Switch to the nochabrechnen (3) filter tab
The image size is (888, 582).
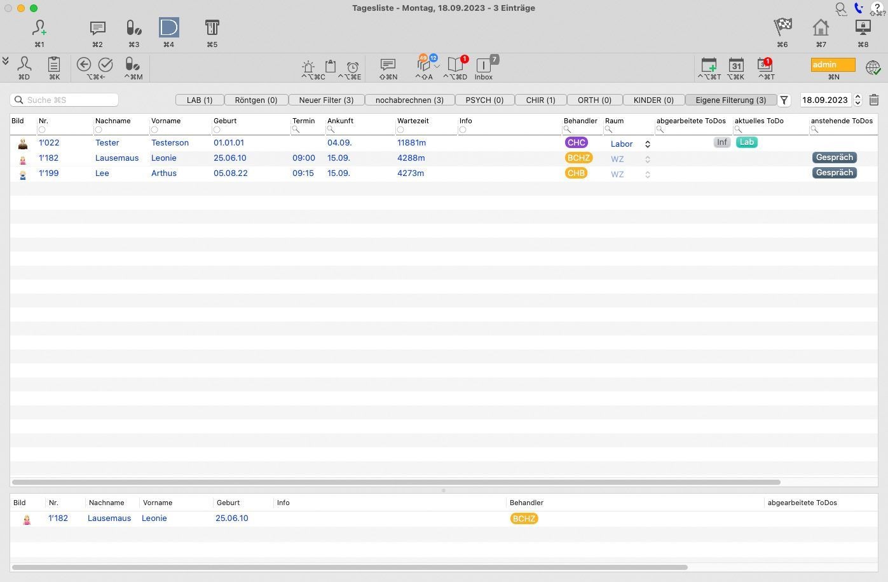coord(409,100)
